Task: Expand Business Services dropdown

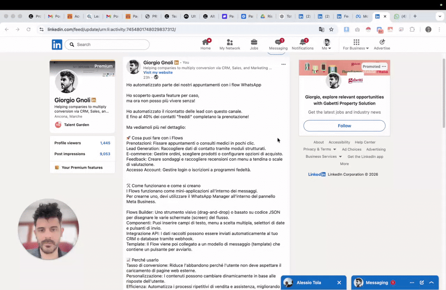Action: coord(324,156)
